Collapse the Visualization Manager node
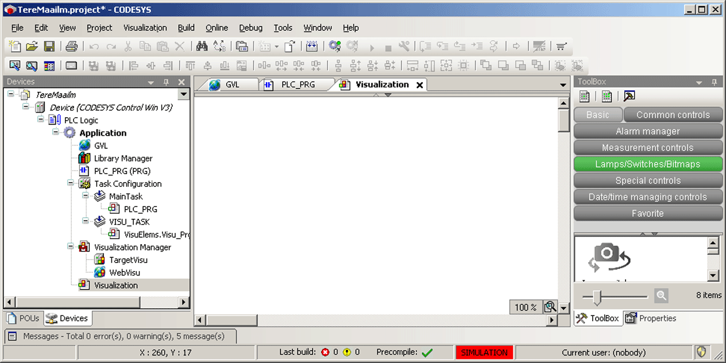The width and height of the screenshot is (726, 363). (71, 246)
